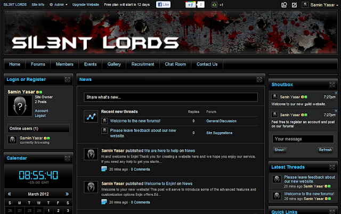Open 'We are here to help' news article
Viewport: 341px width, 214px height.
point(161,151)
